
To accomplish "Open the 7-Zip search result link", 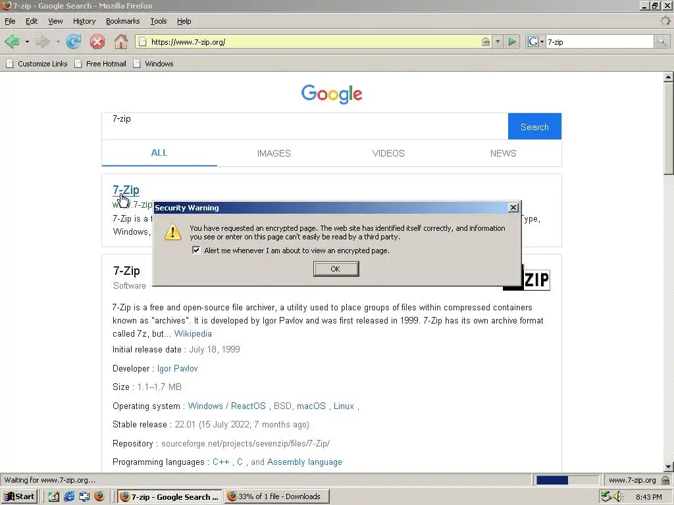I will [x=126, y=190].
